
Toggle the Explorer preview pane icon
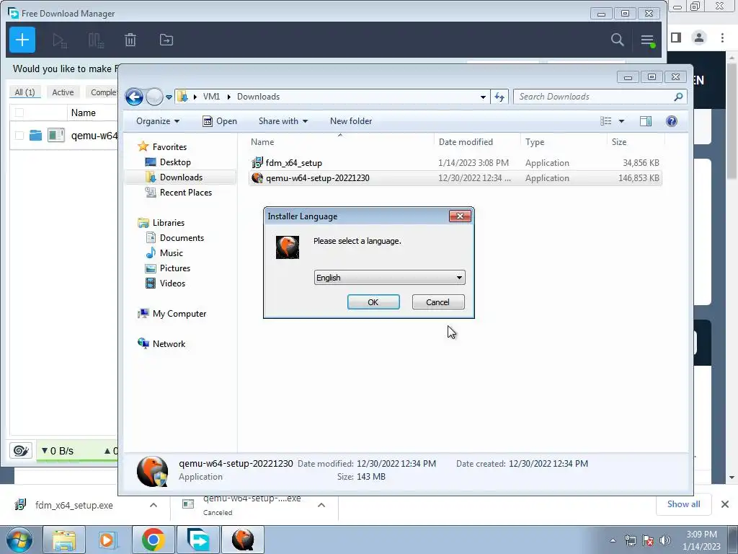pyautogui.click(x=646, y=121)
